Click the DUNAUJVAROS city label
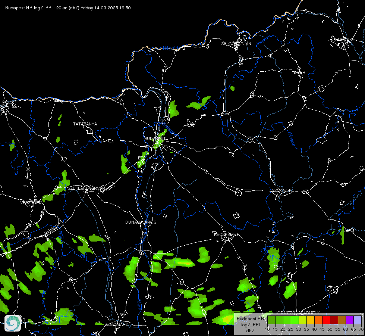The height and width of the screenshot is (336, 365). pyautogui.click(x=141, y=222)
